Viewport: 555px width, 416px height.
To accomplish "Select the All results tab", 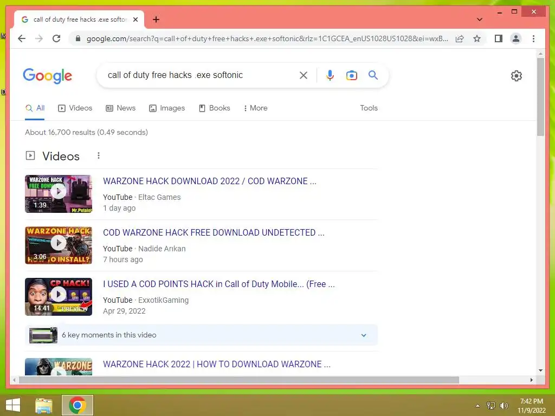I will (35, 108).
